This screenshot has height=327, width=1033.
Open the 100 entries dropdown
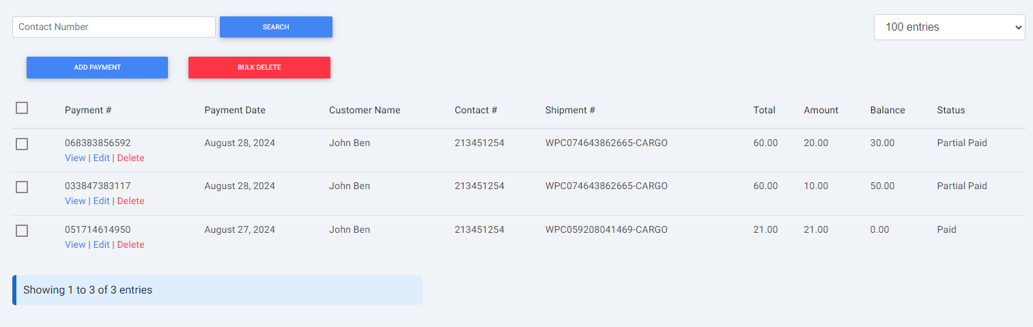949,27
